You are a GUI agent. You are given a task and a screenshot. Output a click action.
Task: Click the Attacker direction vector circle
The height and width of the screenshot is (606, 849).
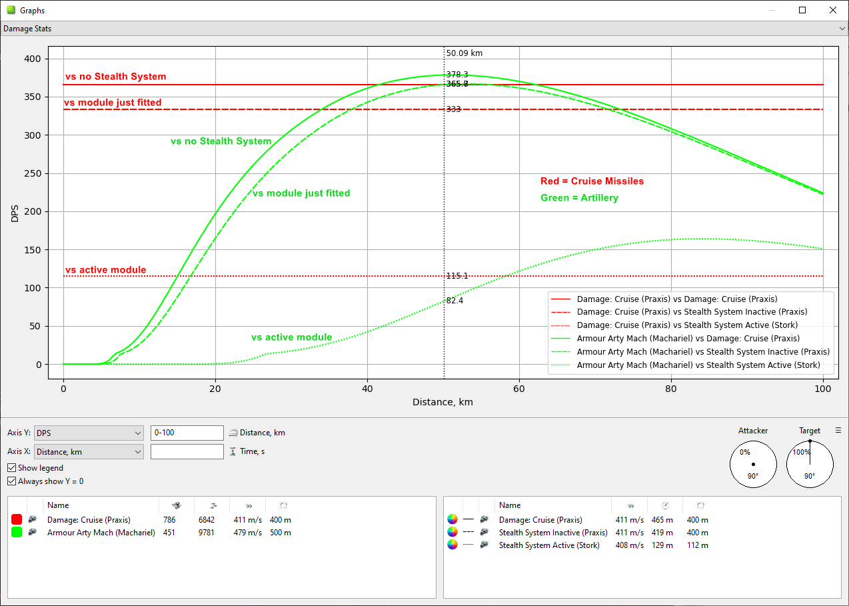tap(753, 464)
